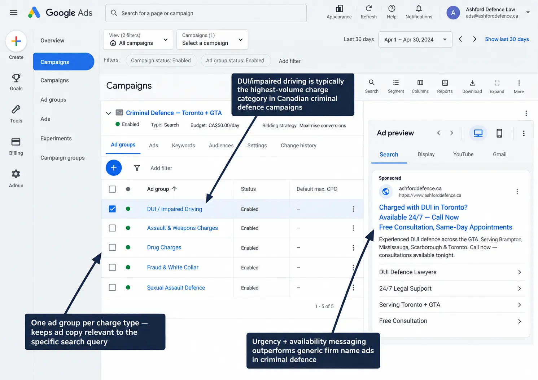The width and height of the screenshot is (538, 380).
Task: Open options for Drug Charges row
Action: click(353, 247)
